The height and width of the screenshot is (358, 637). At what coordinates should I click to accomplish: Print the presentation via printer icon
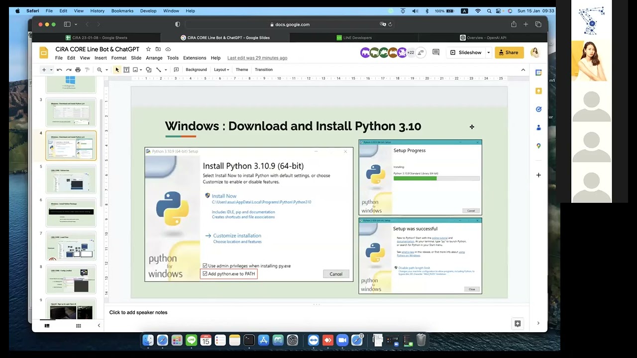[x=78, y=70]
